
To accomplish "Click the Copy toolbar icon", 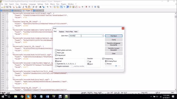I will tap(26, 7).
